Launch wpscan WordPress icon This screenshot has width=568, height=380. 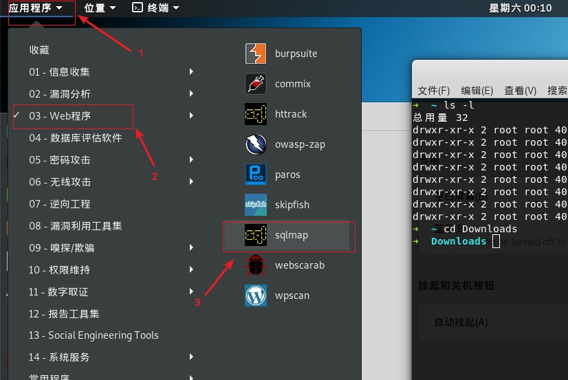[256, 295]
